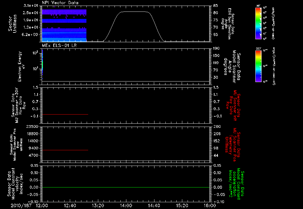Viewport: 303px width, 209px height.
Task: Click the ELS electron energy spectrum sliver
Action: pyautogui.click(x=42, y=64)
